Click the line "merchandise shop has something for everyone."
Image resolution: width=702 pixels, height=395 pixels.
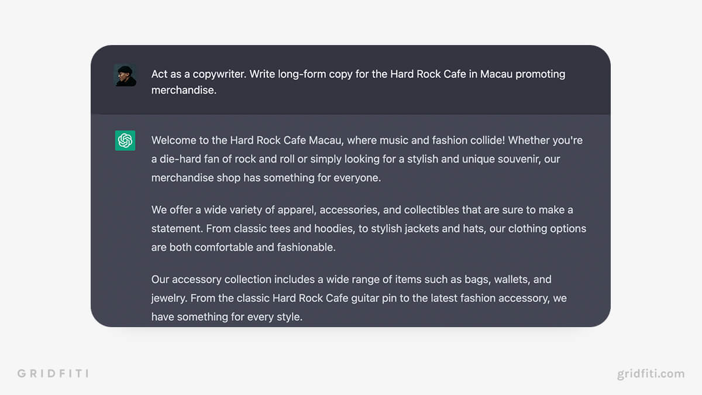(266, 178)
